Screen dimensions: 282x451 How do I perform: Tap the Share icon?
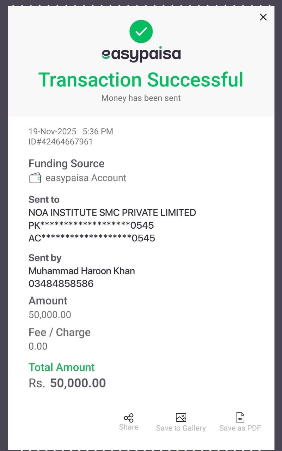[129, 418]
